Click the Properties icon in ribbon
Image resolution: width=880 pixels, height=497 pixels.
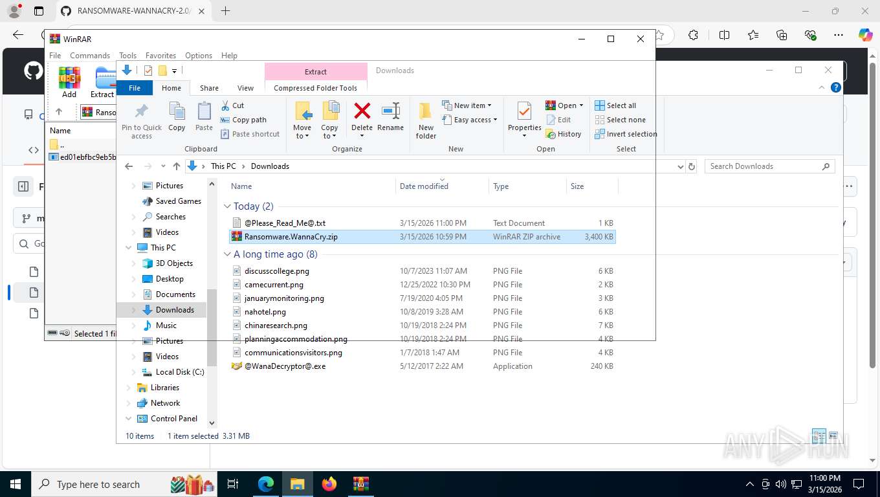[x=524, y=111]
